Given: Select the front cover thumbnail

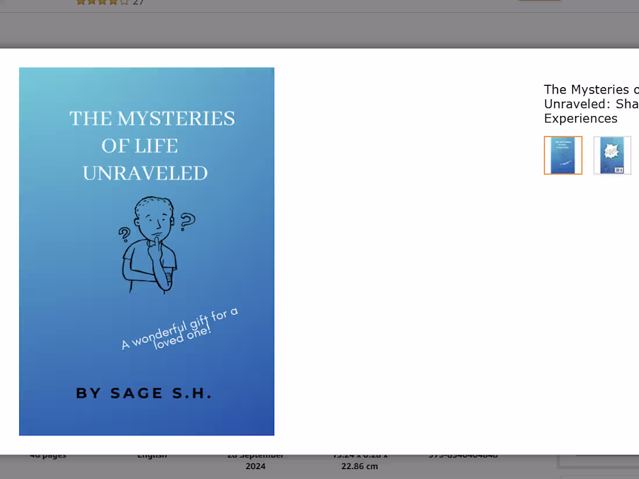Looking at the screenshot, I should click(562, 155).
